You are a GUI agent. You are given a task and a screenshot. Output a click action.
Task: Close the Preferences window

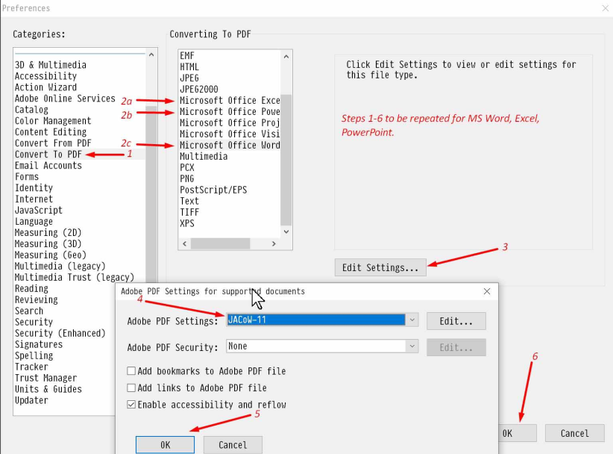click(x=604, y=8)
